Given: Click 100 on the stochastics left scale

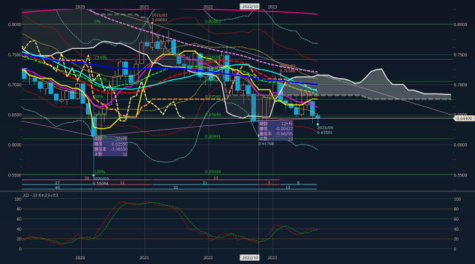Looking at the screenshot, I should (x=18, y=199).
